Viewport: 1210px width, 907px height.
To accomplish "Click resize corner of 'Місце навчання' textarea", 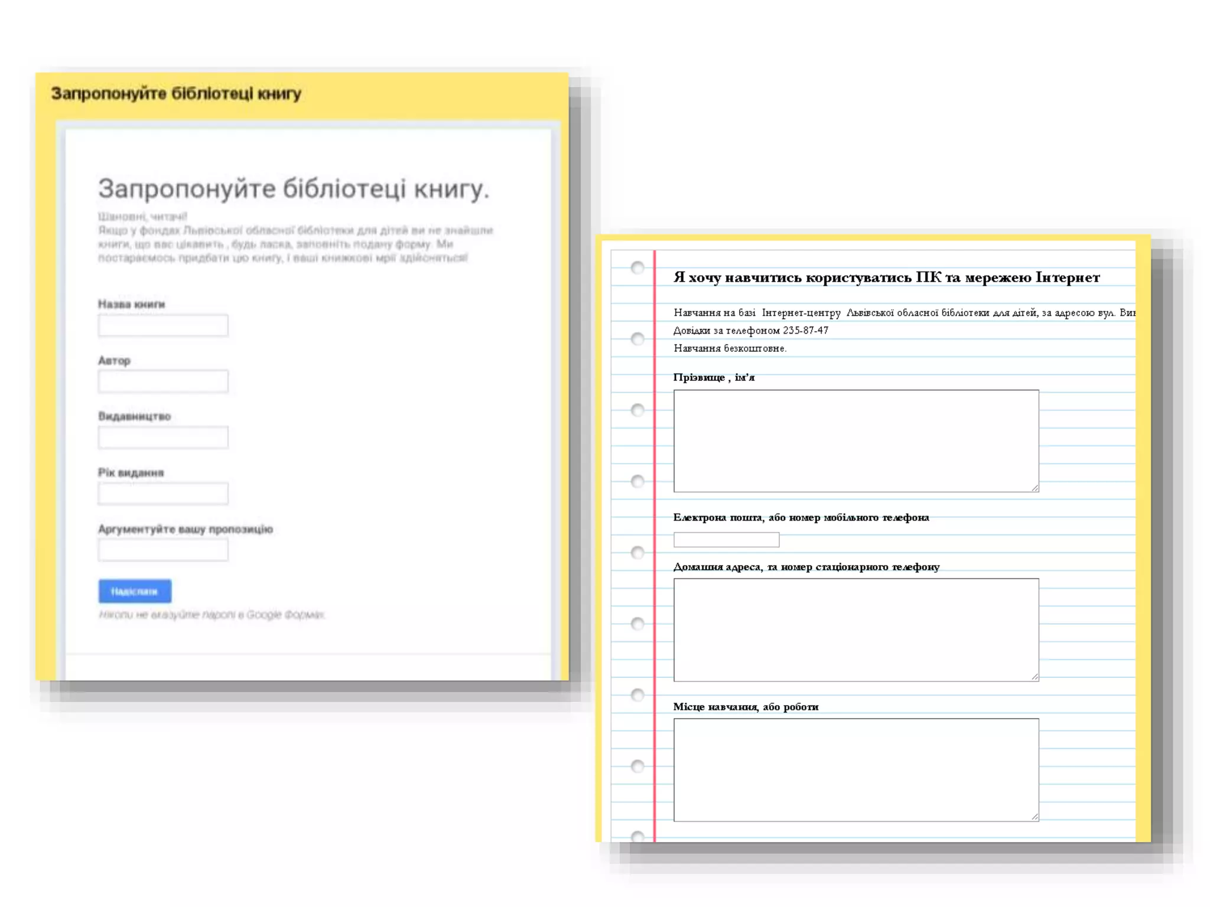I will [x=1035, y=817].
